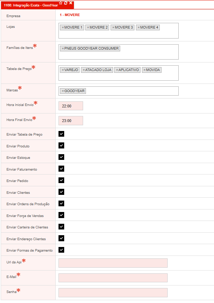Disable Enviar Faturamento

pyautogui.click(x=61, y=169)
